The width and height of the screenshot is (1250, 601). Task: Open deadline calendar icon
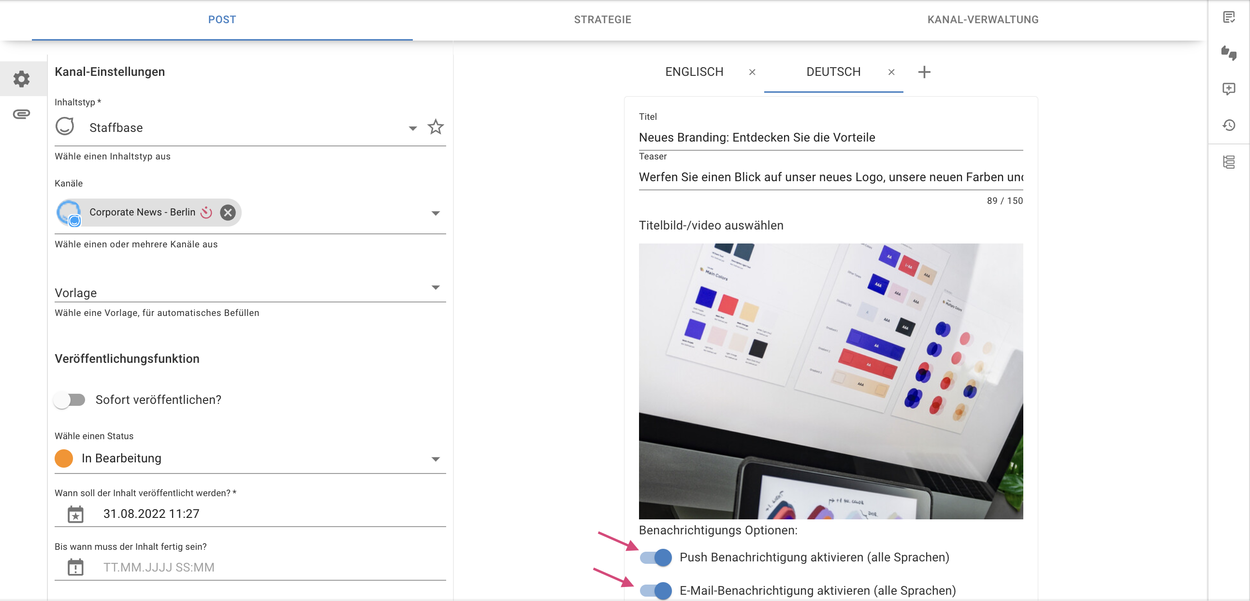click(x=75, y=567)
